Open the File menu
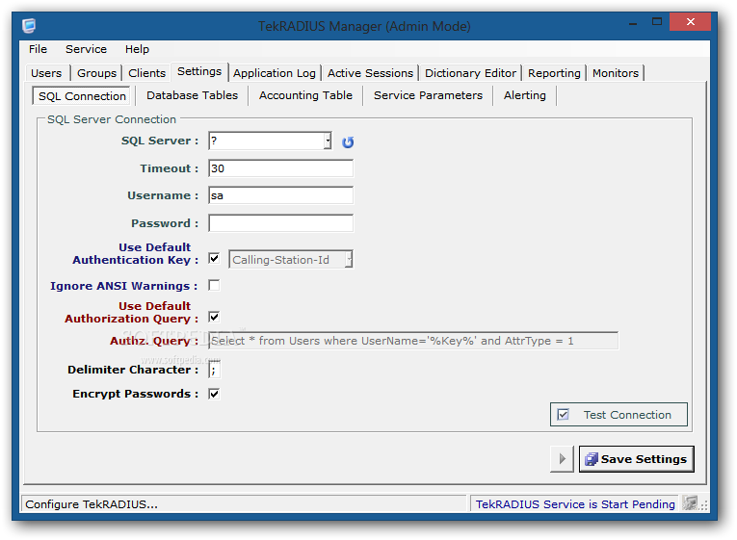This screenshot has width=737, height=540. pyautogui.click(x=38, y=49)
